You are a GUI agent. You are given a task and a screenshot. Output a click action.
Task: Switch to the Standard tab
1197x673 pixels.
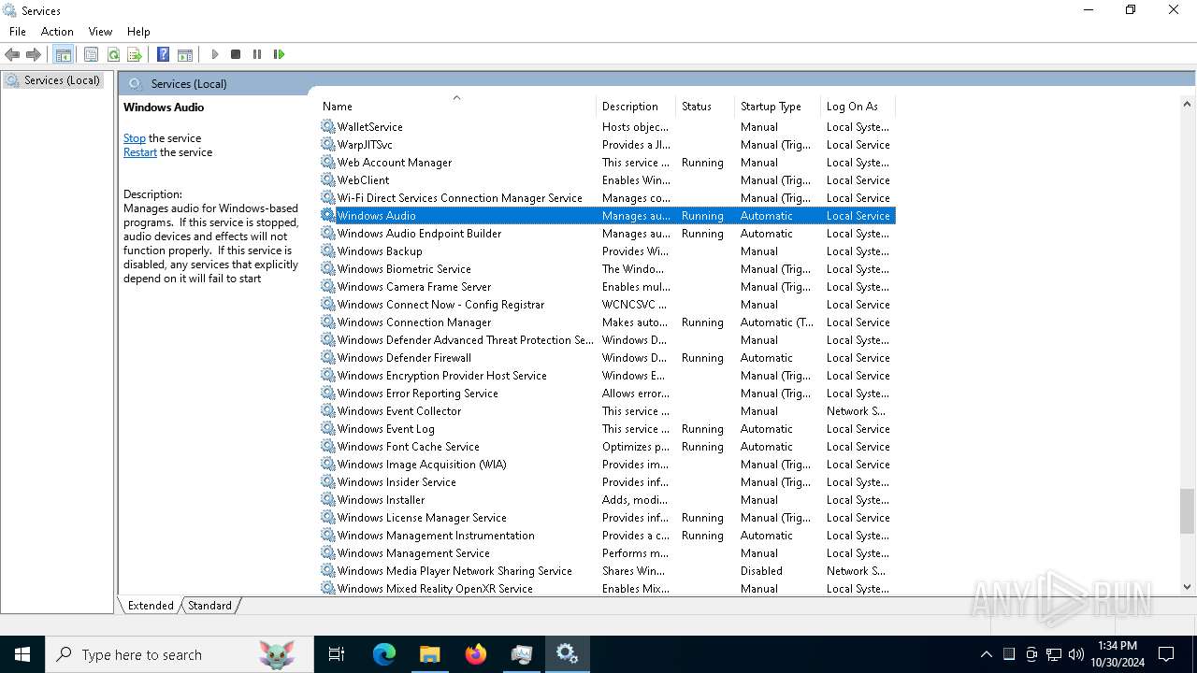click(x=209, y=606)
